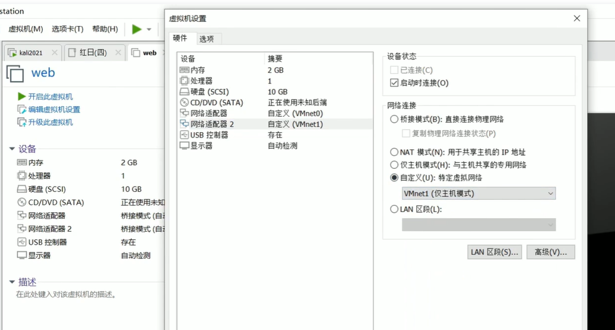Select the 处理器 processor row in device list
This screenshot has height=330, width=615.
[201, 81]
